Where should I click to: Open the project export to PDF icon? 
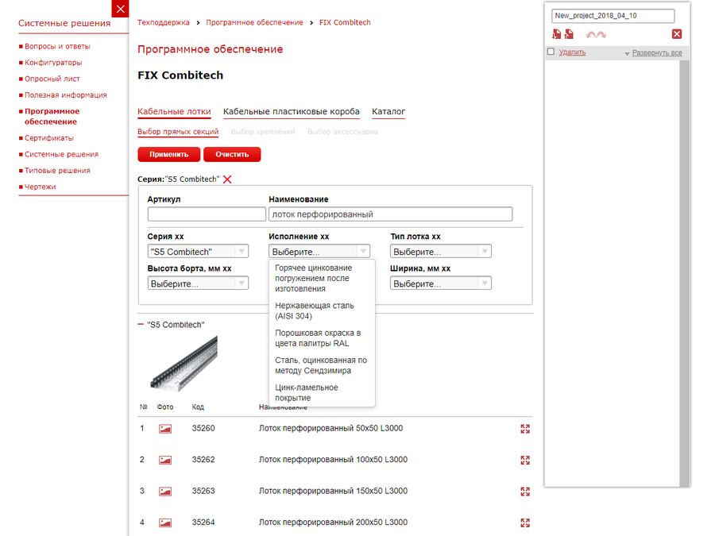tap(556, 34)
